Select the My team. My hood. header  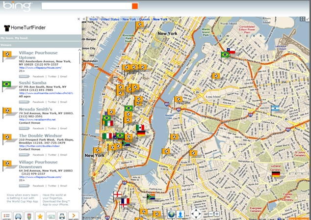click(x=41, y=38)
